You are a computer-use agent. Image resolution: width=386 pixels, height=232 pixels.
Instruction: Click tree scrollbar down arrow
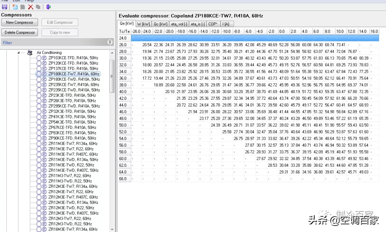click(112, 230)
